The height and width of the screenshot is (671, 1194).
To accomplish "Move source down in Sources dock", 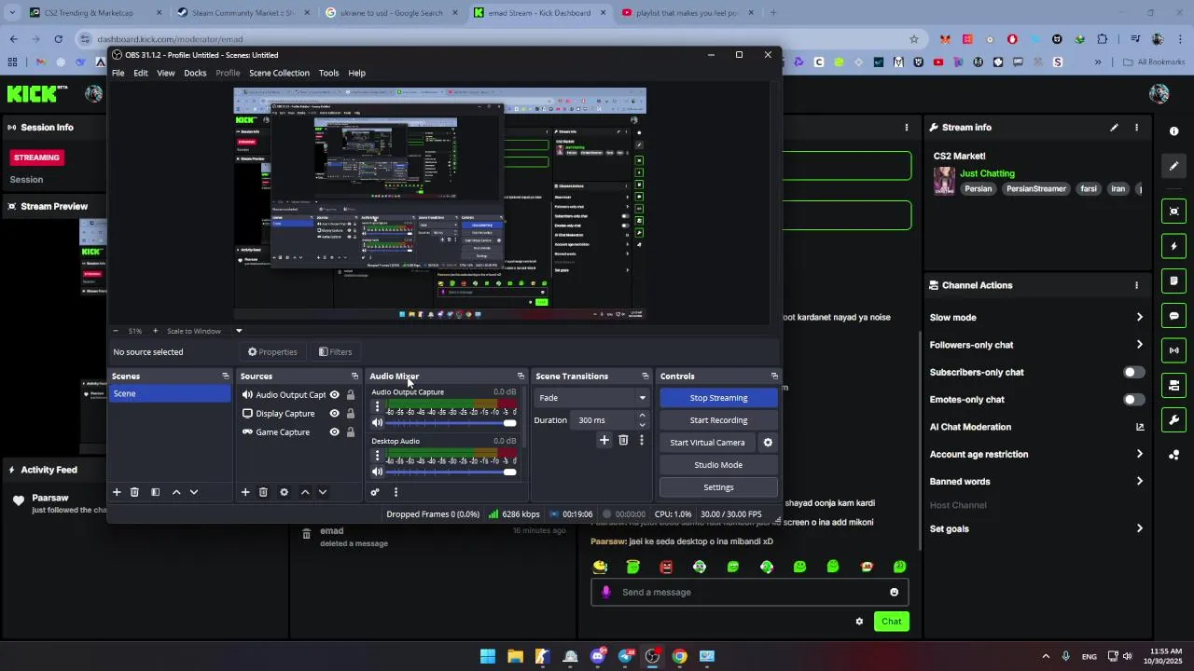I will [x=323, y=492].
